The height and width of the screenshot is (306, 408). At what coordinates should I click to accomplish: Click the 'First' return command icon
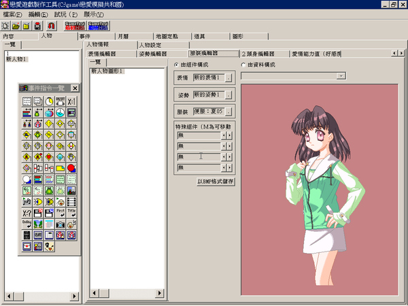[60, 213]
